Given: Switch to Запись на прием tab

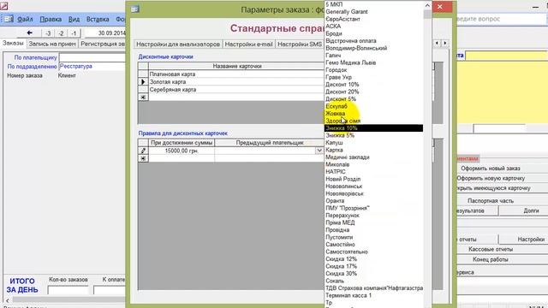Looking at the screenshot, I should (52, 44).
